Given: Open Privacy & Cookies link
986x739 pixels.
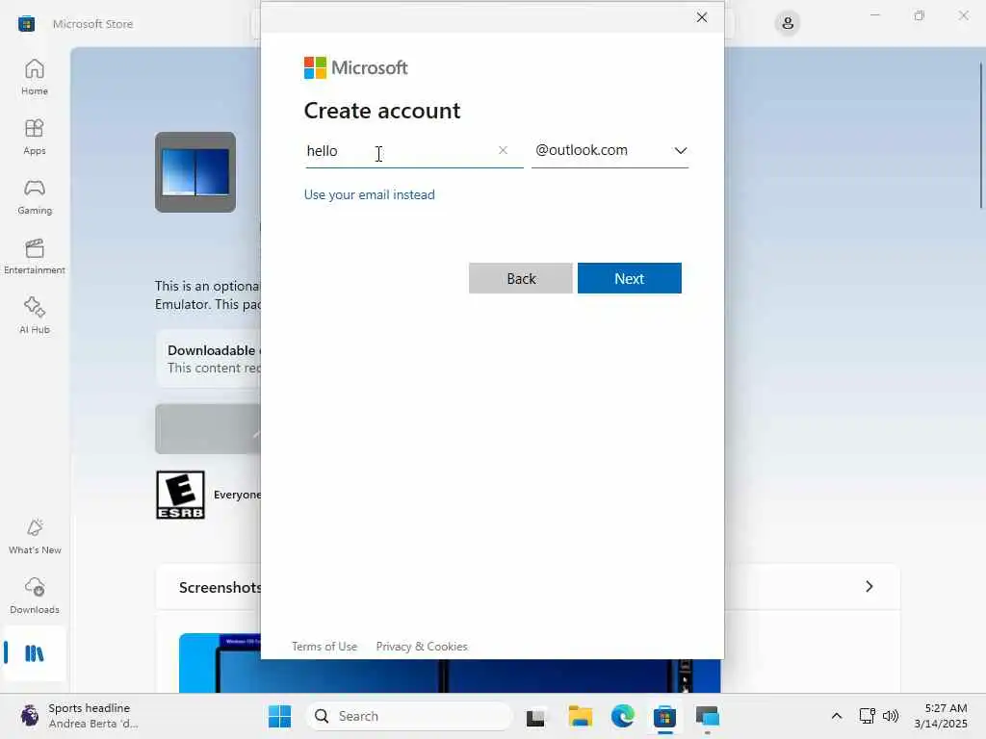Looking at the screenshot, I should (422, 647).
